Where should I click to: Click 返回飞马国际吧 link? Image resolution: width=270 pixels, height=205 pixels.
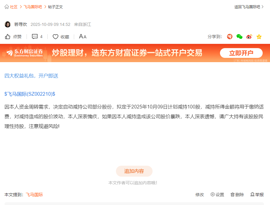click(x=247, y=7)
